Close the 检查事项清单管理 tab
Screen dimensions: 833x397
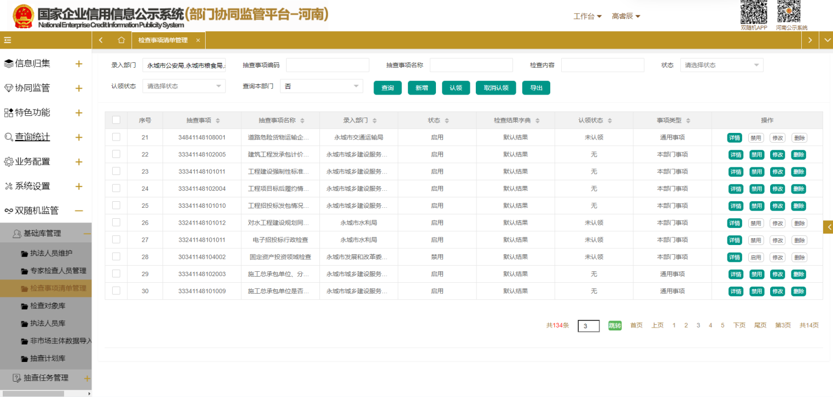(198, 40)
